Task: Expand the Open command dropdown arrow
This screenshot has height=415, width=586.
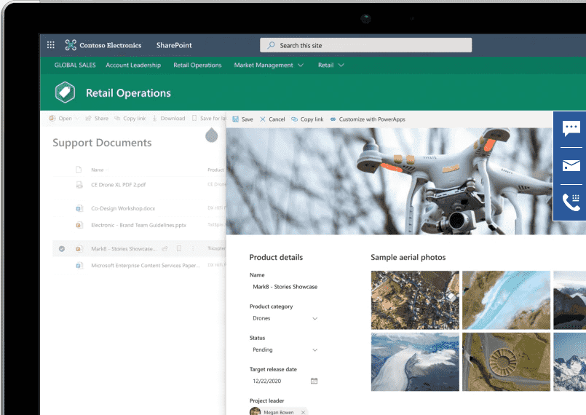Action: (x=77, y=119)
